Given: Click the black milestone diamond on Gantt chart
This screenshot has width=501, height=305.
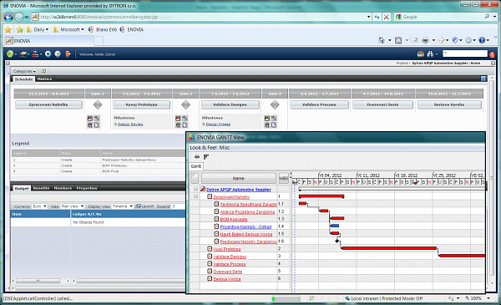Looking at the screenshot, I should tap(337, 241).
